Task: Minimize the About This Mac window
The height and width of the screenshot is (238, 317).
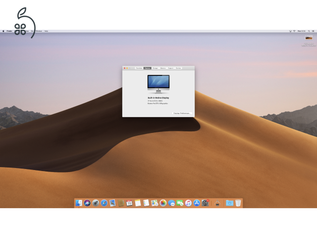Action: point(127,68)
